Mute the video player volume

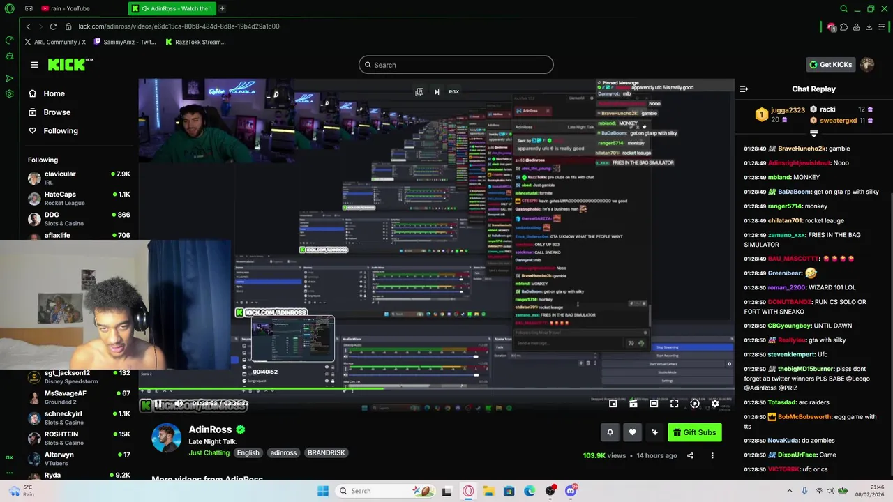[179, 403]
